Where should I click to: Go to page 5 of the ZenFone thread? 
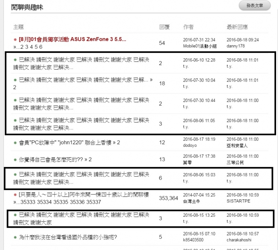36,47
